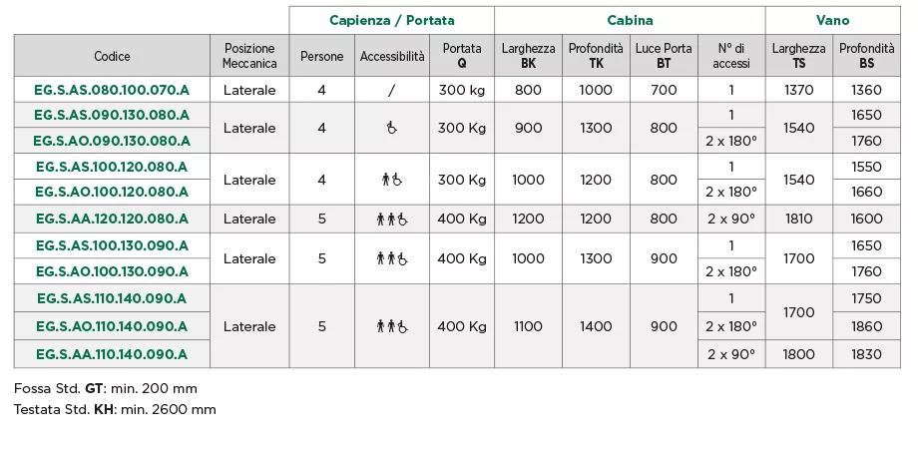
Task: Select the Testata Std. KH footnote
Action: click(115, 409)
